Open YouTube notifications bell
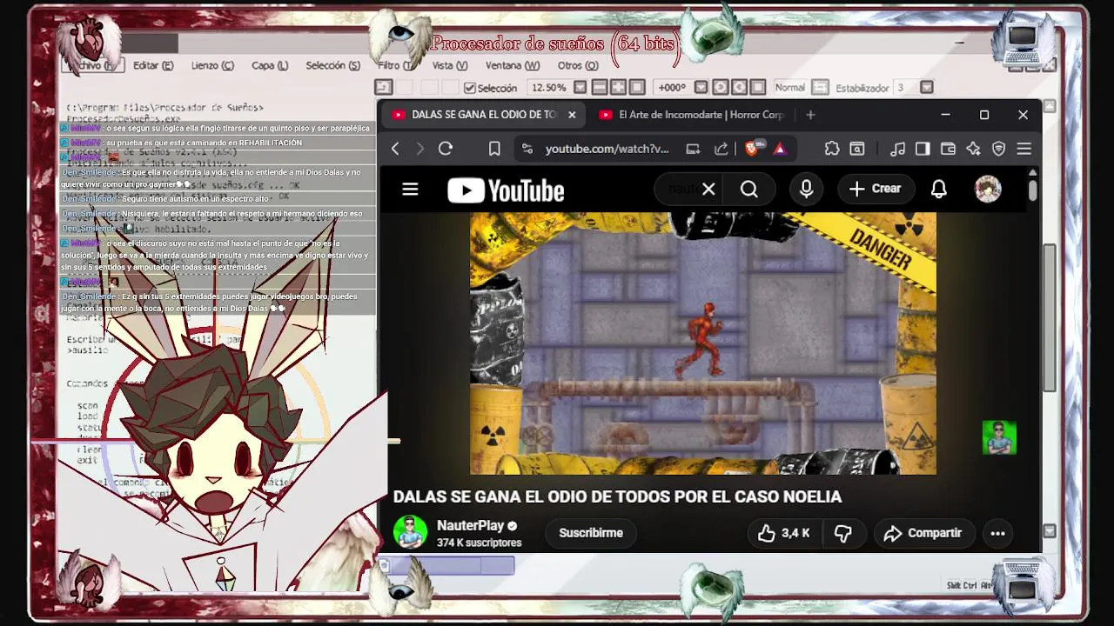Viewport: 1114px width, 626px height. pos(938,189)
